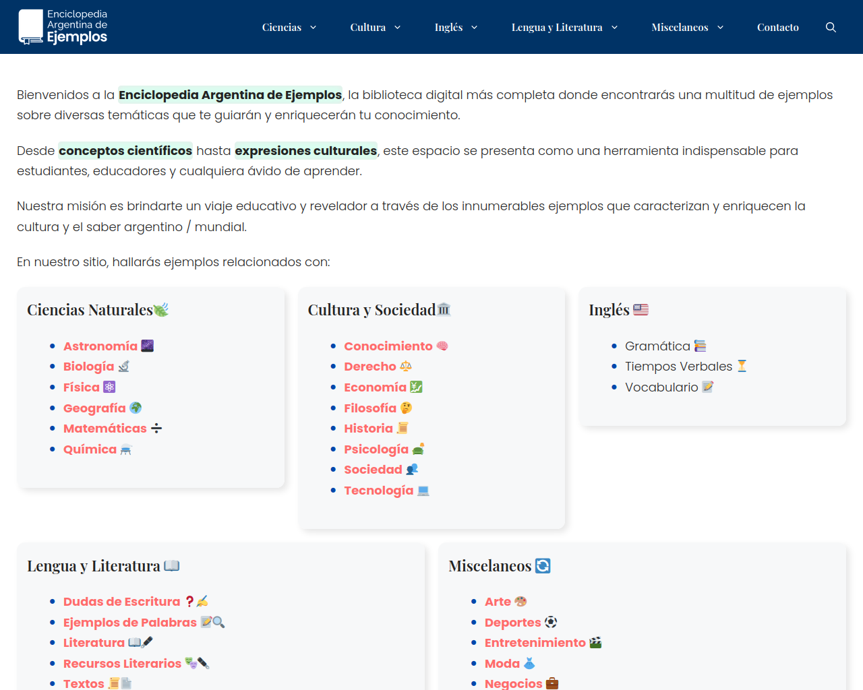Click the scales emoji beside Derecho
The width and height of the screenshot is (863, 690).
point(406,367)
